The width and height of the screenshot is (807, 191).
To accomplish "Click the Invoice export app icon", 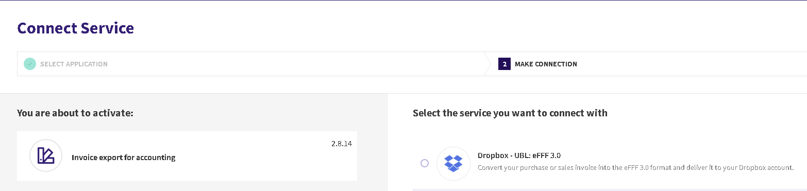I will click(x=46, y=155).
